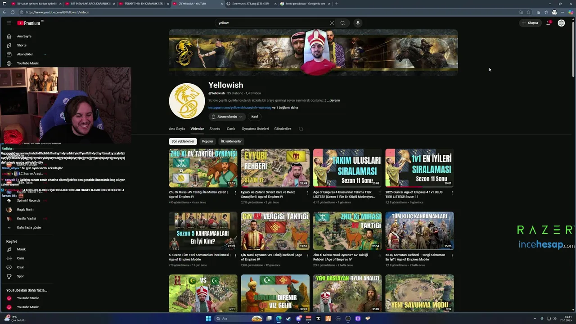
Task: Start voice search with the microphone icon
Action: point(358,23)
